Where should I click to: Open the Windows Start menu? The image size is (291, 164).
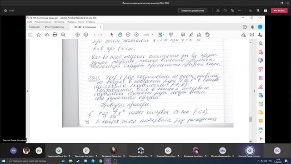point(4,161)
